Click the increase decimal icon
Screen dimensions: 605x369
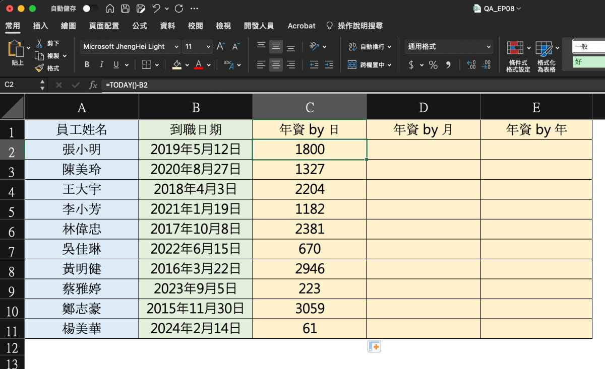(471, 64)
